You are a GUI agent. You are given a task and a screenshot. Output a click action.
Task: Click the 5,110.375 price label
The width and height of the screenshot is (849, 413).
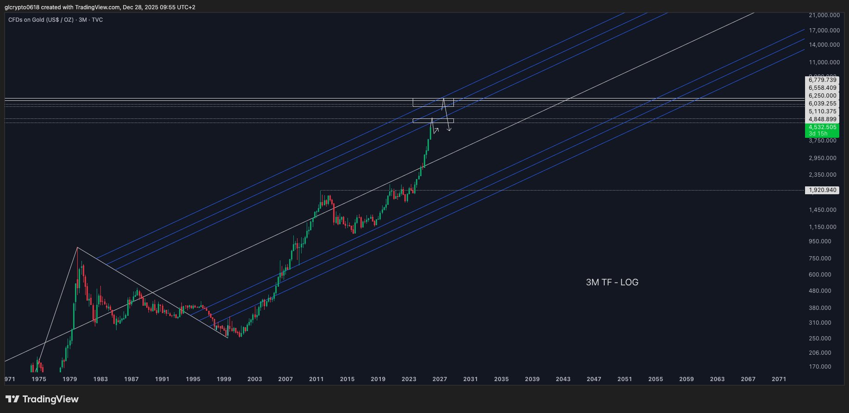(x=822, y=111)
